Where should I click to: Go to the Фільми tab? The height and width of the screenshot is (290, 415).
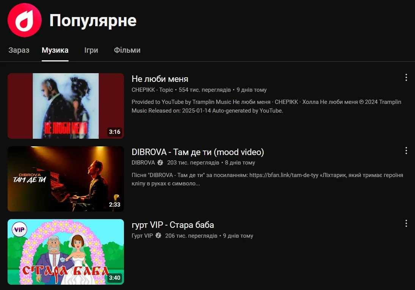pos(127,50)
